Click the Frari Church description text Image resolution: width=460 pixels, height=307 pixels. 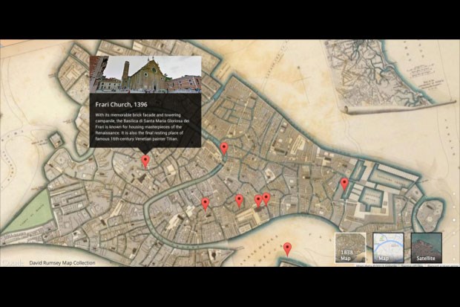[145, 127]
